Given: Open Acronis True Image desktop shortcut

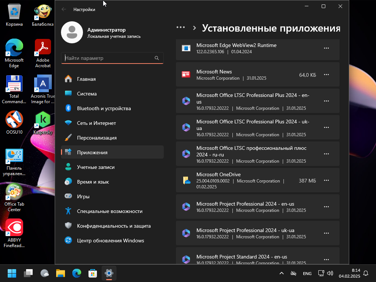Looking at the screenshot, I should 43,89.
